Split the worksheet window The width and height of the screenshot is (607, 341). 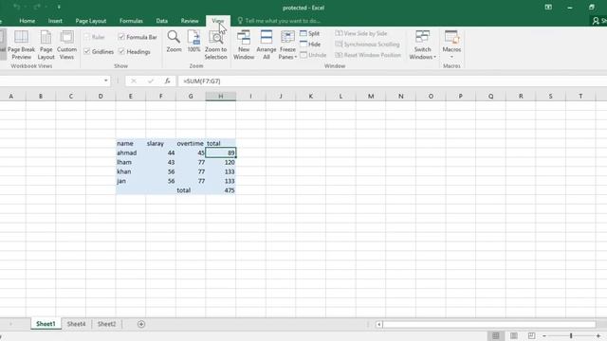point(310,34)
